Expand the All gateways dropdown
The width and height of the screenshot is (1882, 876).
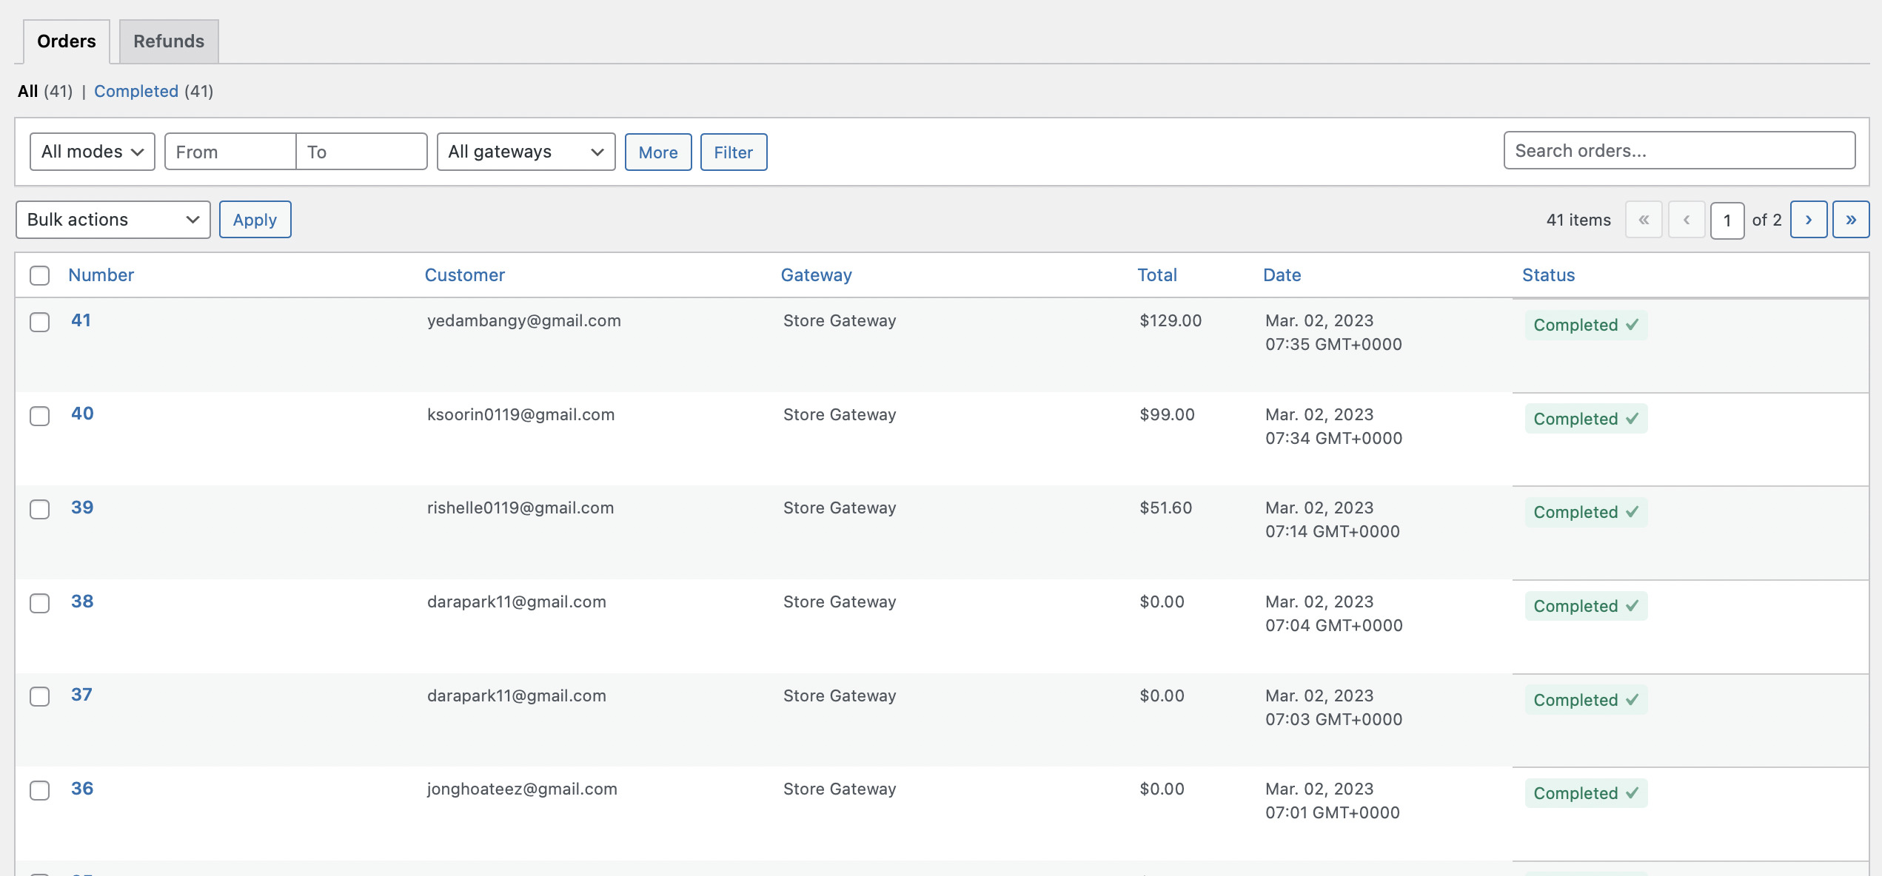pyautogui.click(x=526, y=152)
